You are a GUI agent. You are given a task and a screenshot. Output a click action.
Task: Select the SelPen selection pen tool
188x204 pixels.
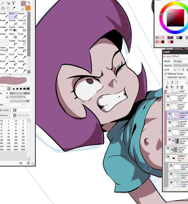click(x=22, y=29)
